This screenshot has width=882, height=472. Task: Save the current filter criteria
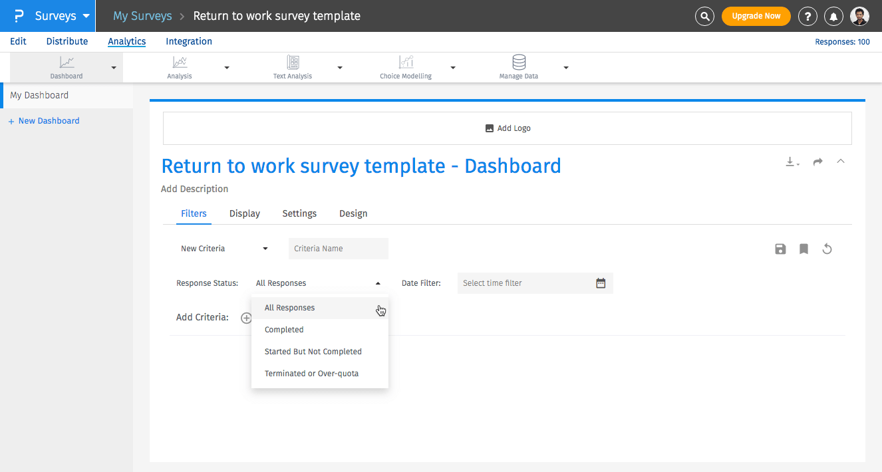point(780,249)
